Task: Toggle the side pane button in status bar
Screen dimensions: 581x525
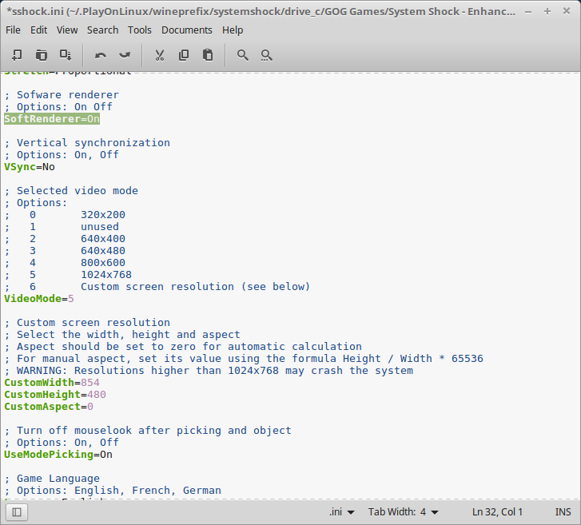Action: [x=17, y=512]
